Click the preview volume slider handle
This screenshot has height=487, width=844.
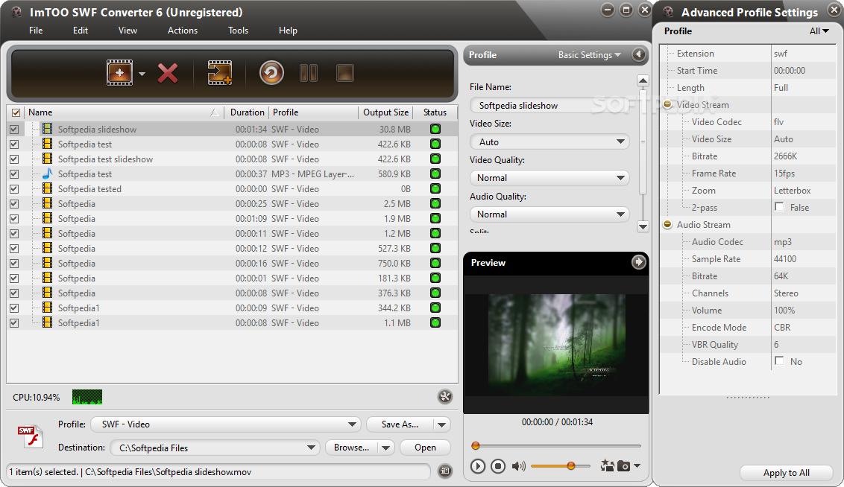[x=570, y=465]
